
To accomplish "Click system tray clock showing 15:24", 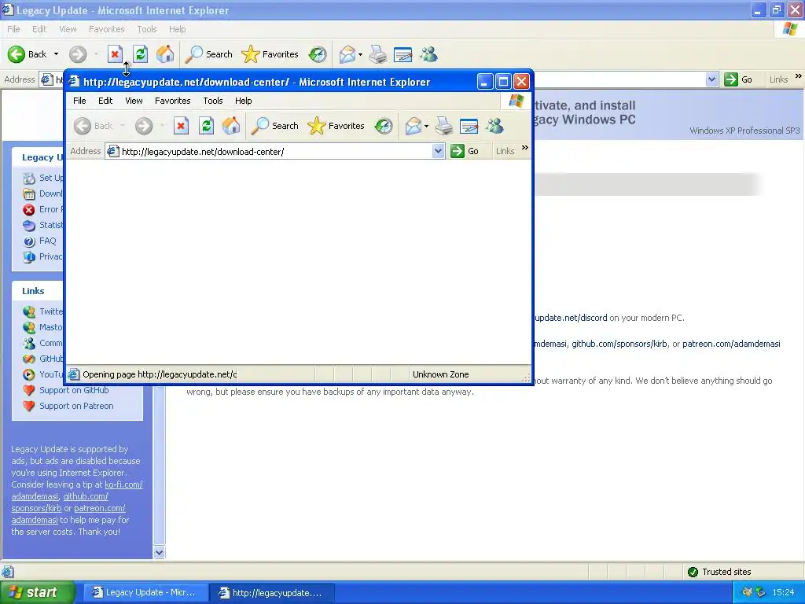I will pos(783,592).
